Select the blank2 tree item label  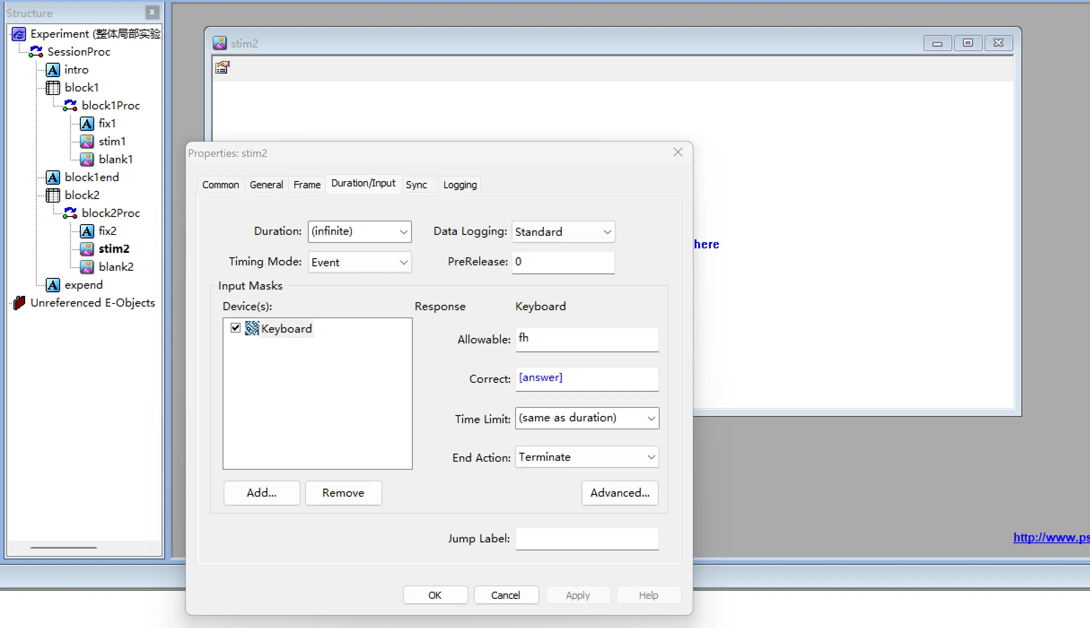click(116, 267)
